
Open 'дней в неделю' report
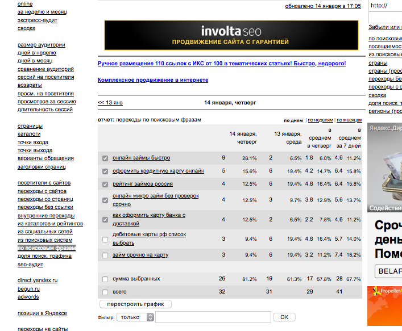tap(36, 53)
